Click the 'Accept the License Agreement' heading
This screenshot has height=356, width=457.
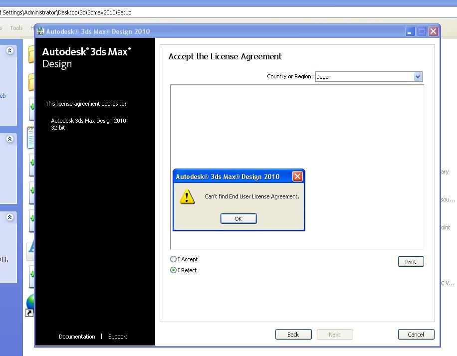pyautogui.click(x=225, y=56)
